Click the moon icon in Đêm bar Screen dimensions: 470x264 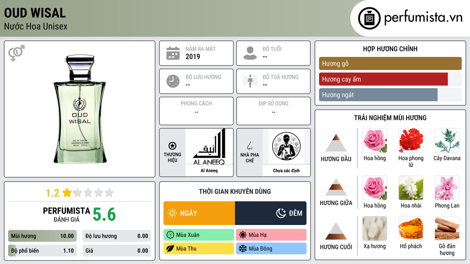click(281, 213)
